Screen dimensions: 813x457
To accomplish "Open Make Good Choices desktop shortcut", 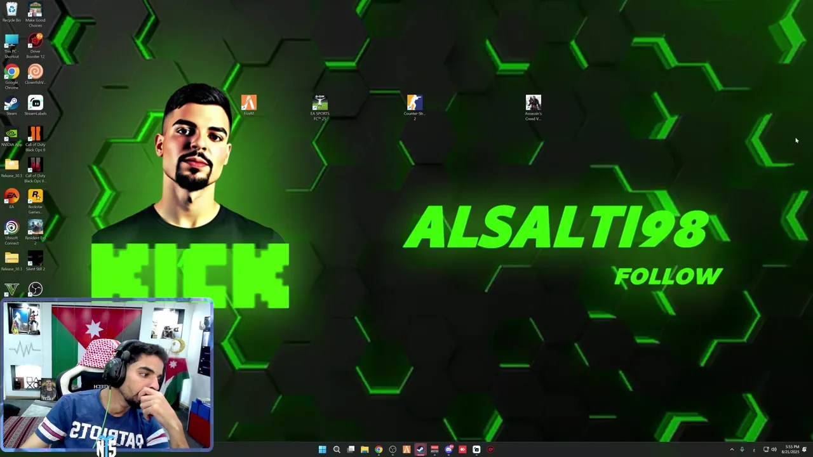I will [x=36, y=15].
